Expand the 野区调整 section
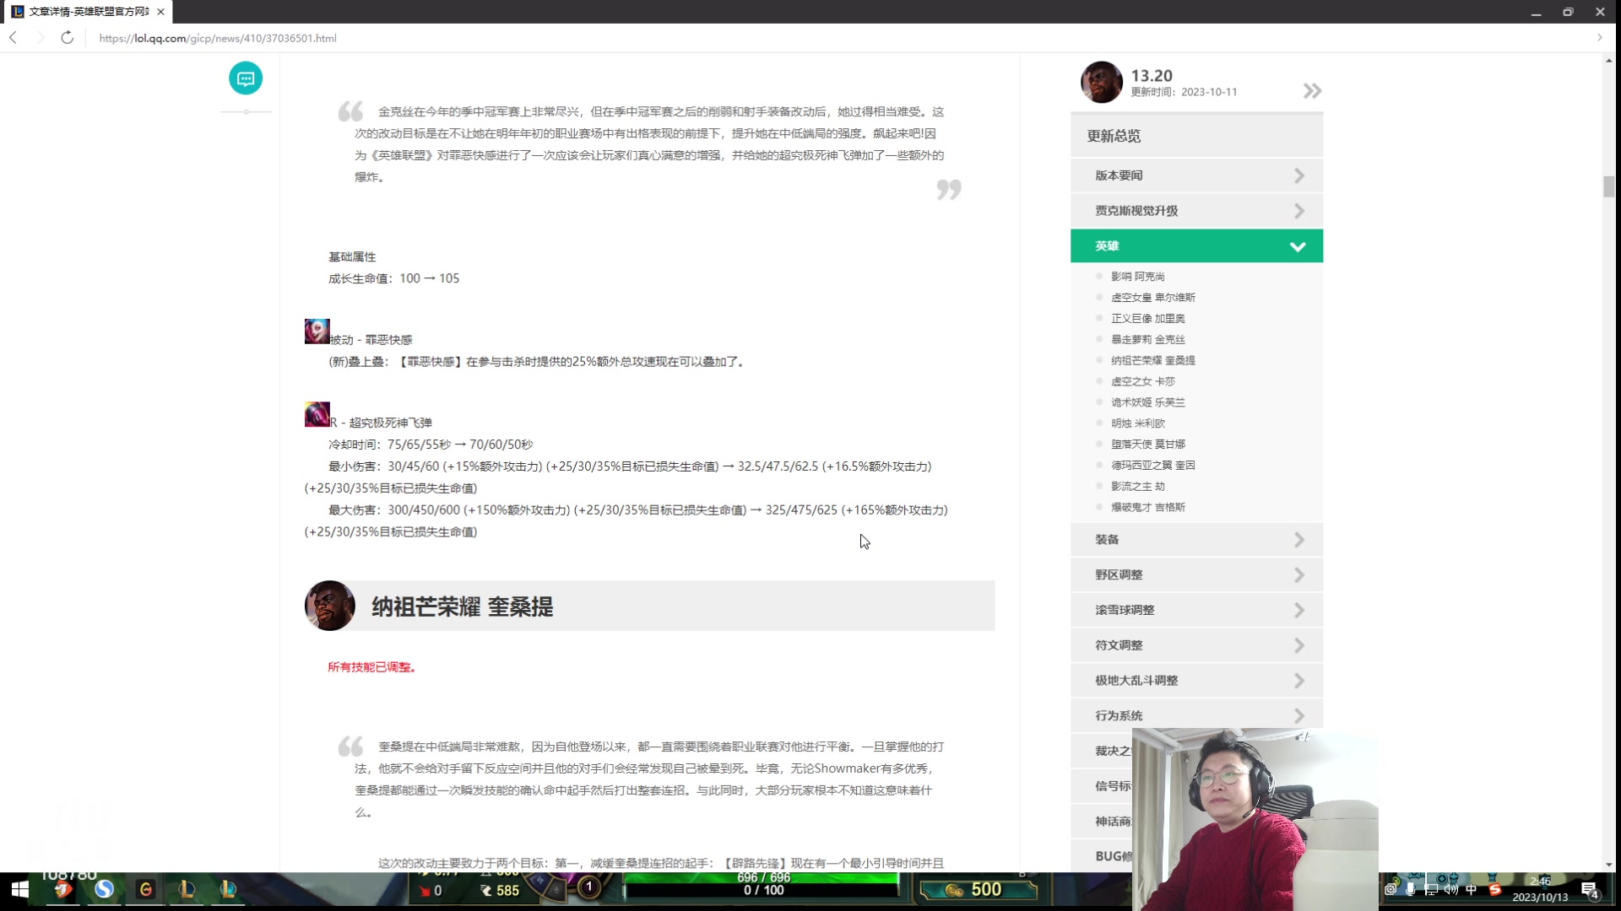 [1196, 574]
